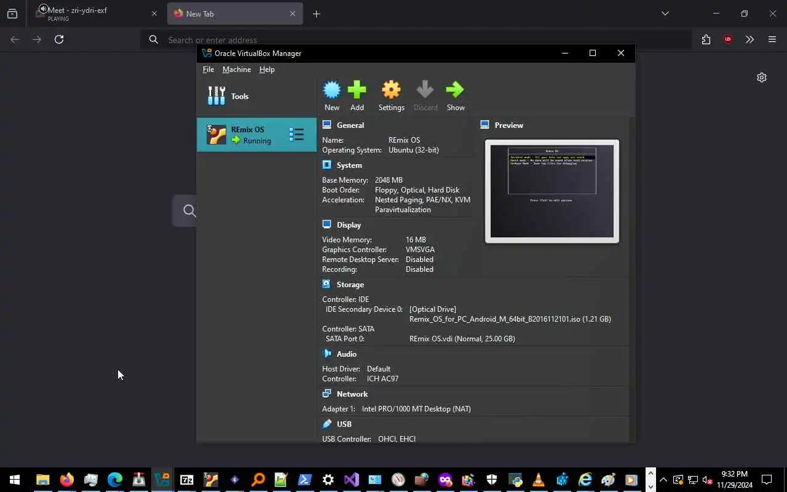This screenshot has width=787, height=492.
Task: Open the browser overflow chevron menu
Action: (x=749, y=39)
